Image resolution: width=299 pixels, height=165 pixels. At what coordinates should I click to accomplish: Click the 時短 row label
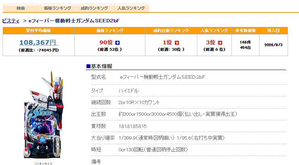(x=96, y=149)
